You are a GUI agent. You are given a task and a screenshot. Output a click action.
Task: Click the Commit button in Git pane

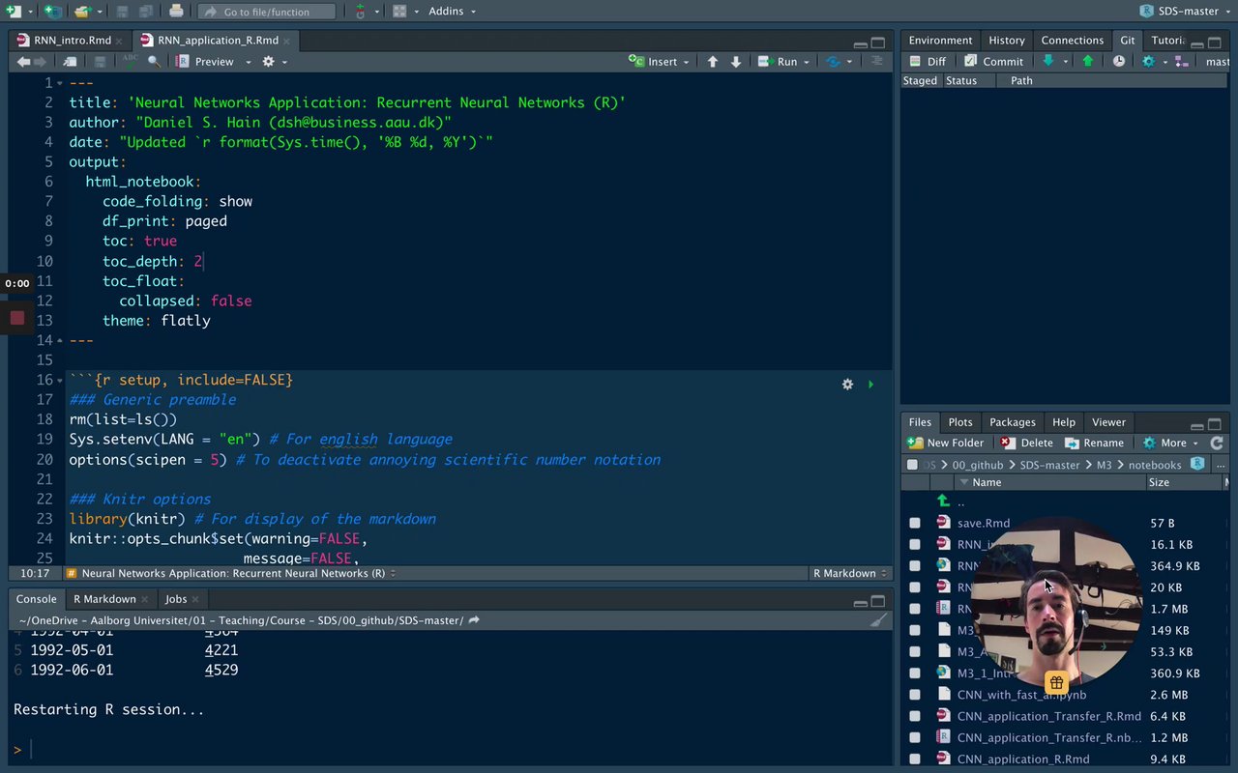click(x=994, y=61)
